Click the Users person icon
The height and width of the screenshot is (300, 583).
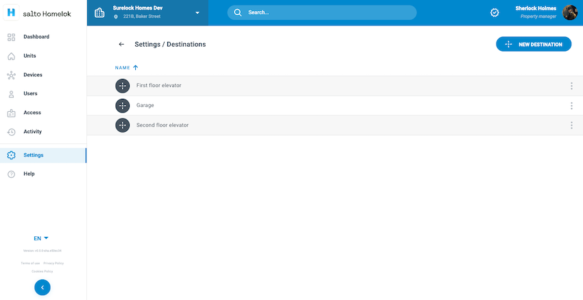click(11, 94)
